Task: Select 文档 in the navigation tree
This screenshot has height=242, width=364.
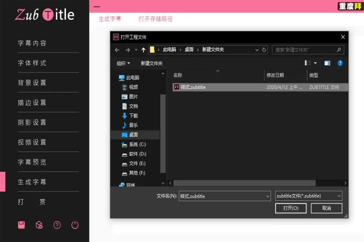Action: coord(130,106)
